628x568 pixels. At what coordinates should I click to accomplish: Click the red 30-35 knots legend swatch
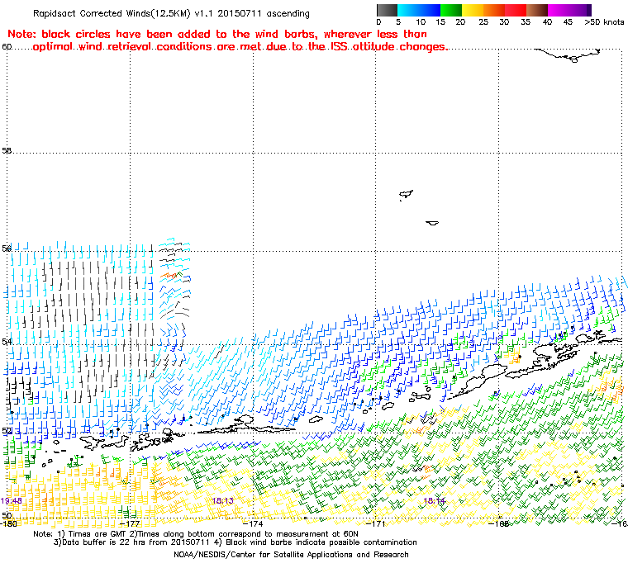click(x=516, y=10)
